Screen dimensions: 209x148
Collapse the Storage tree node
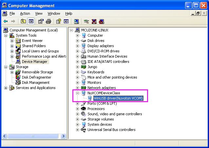[6, 67]
